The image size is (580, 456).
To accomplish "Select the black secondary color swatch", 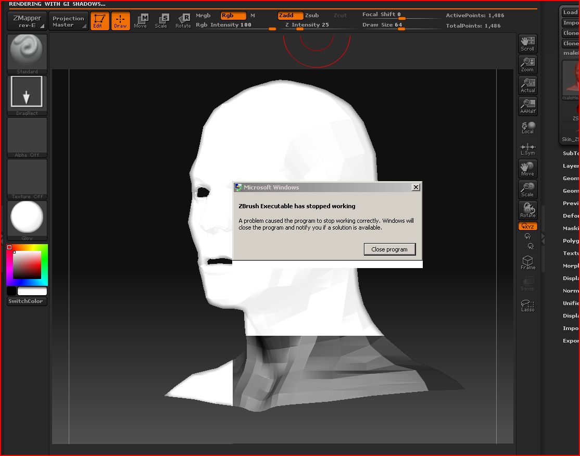I will point(11,291).
